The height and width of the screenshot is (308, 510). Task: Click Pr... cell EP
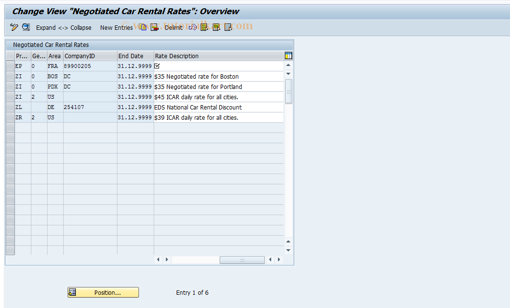click(23, 66)
